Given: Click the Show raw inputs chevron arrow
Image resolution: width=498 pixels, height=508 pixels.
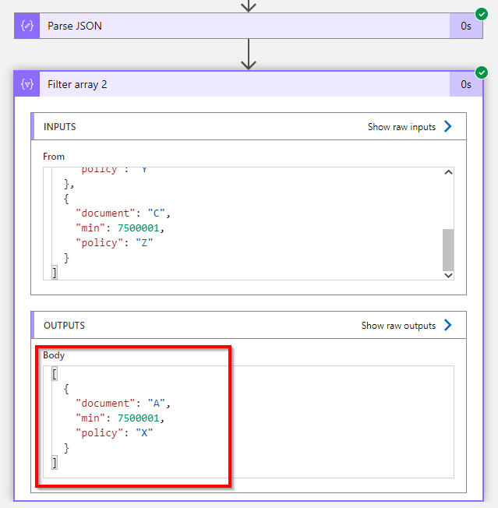Looking at the screenshot, I should click(448, 126).
